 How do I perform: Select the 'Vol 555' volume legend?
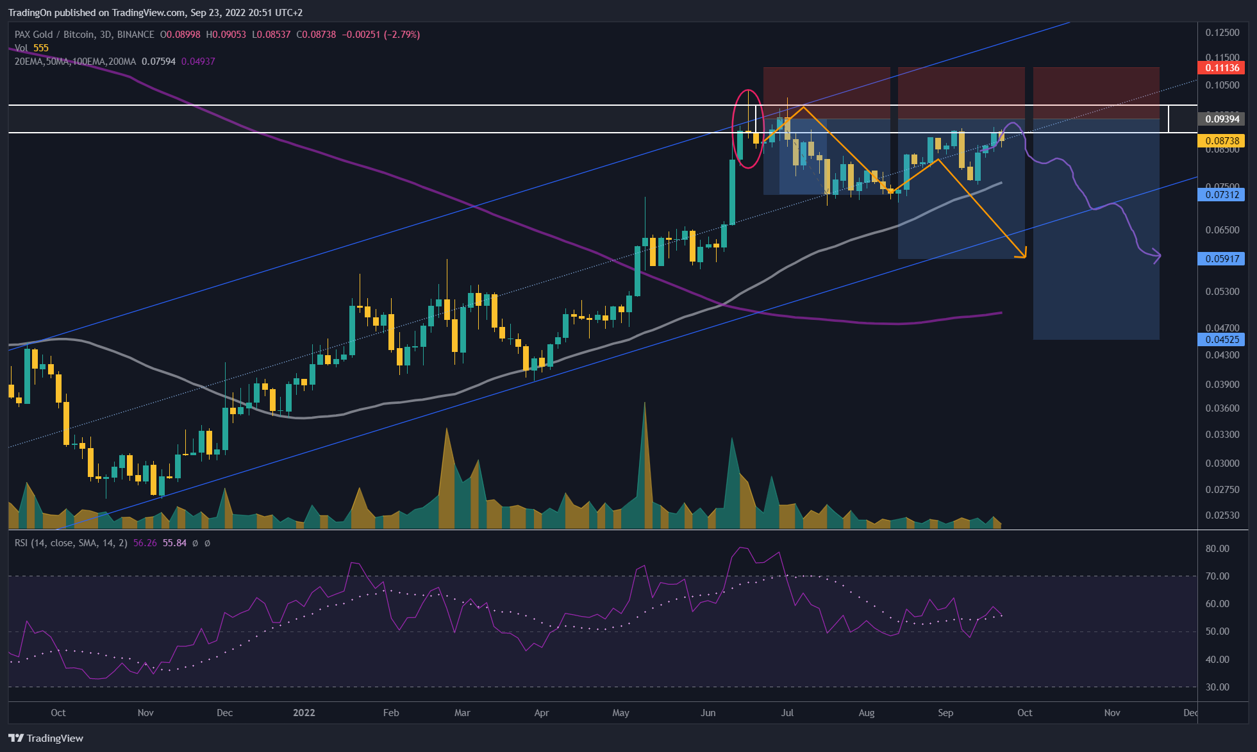click(31, 48)
